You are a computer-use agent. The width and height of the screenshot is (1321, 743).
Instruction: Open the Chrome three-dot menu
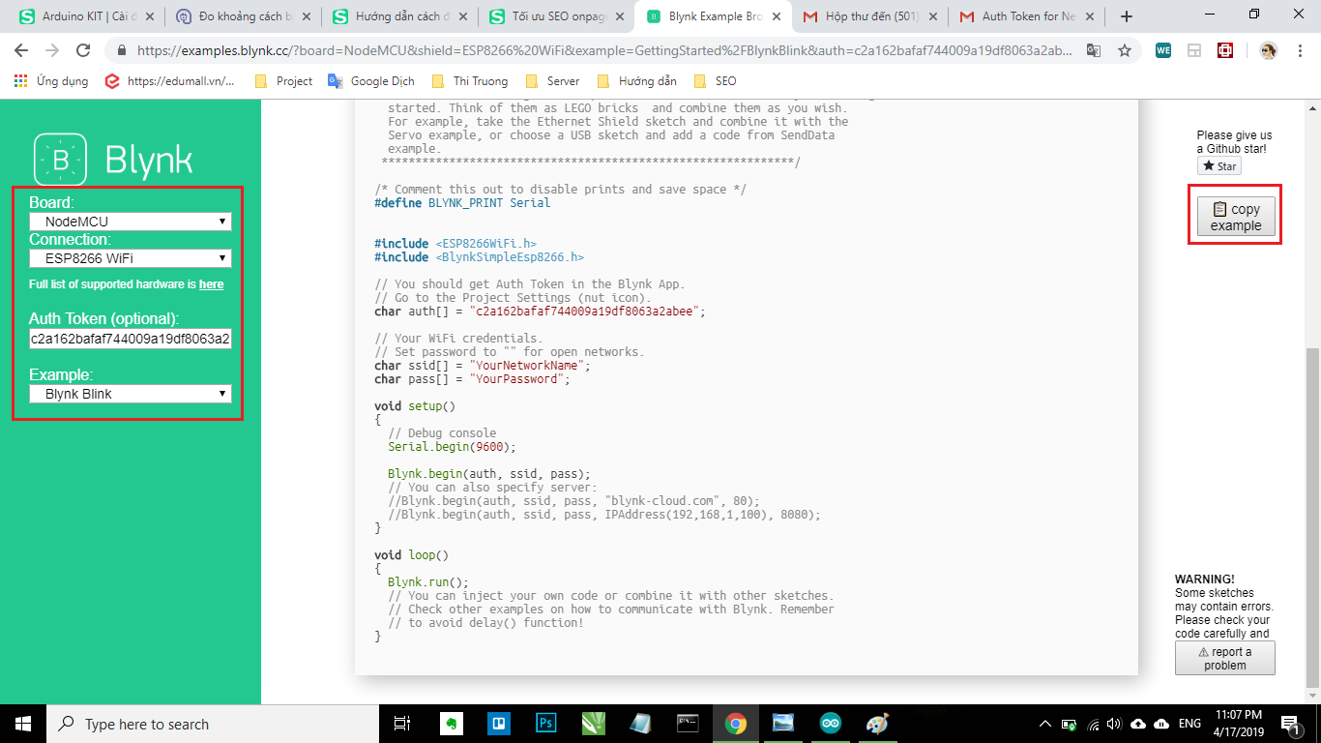tap(1299, 50)
